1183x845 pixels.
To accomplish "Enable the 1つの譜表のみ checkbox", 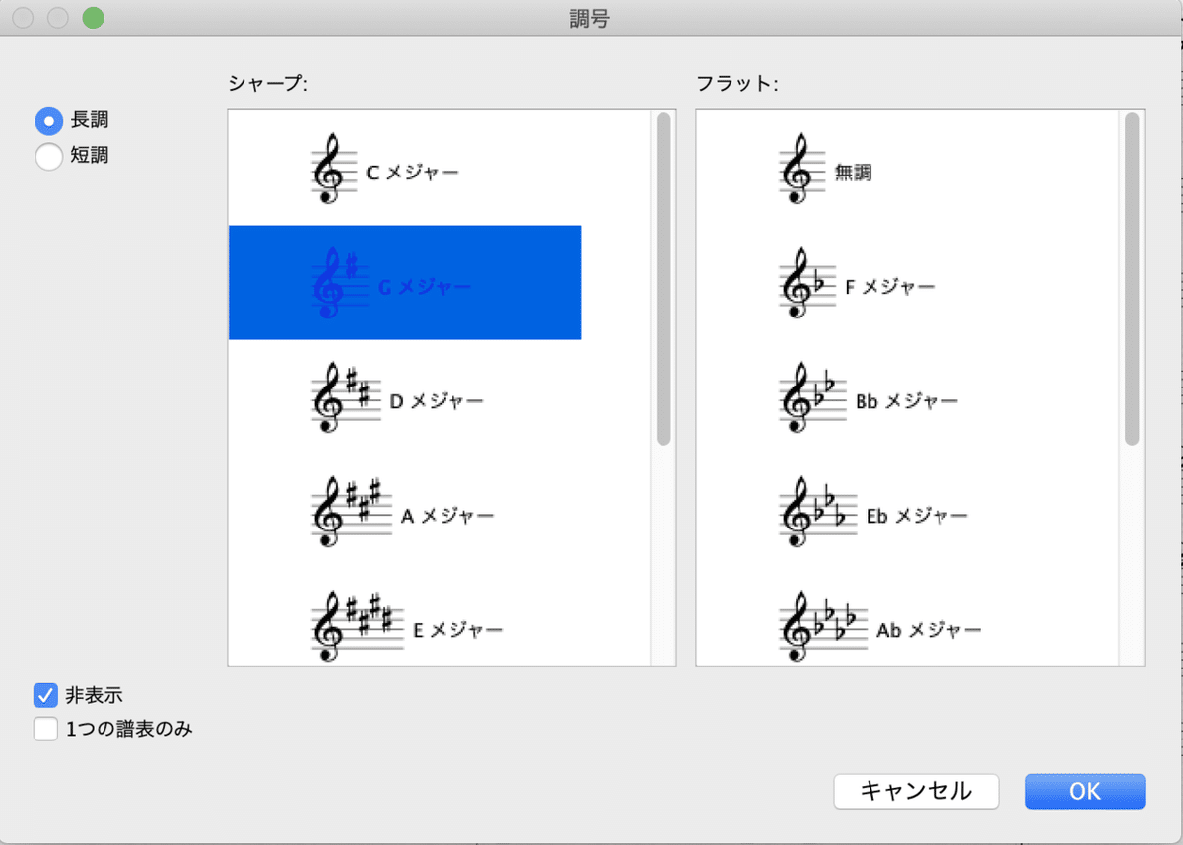I will 44,730.
